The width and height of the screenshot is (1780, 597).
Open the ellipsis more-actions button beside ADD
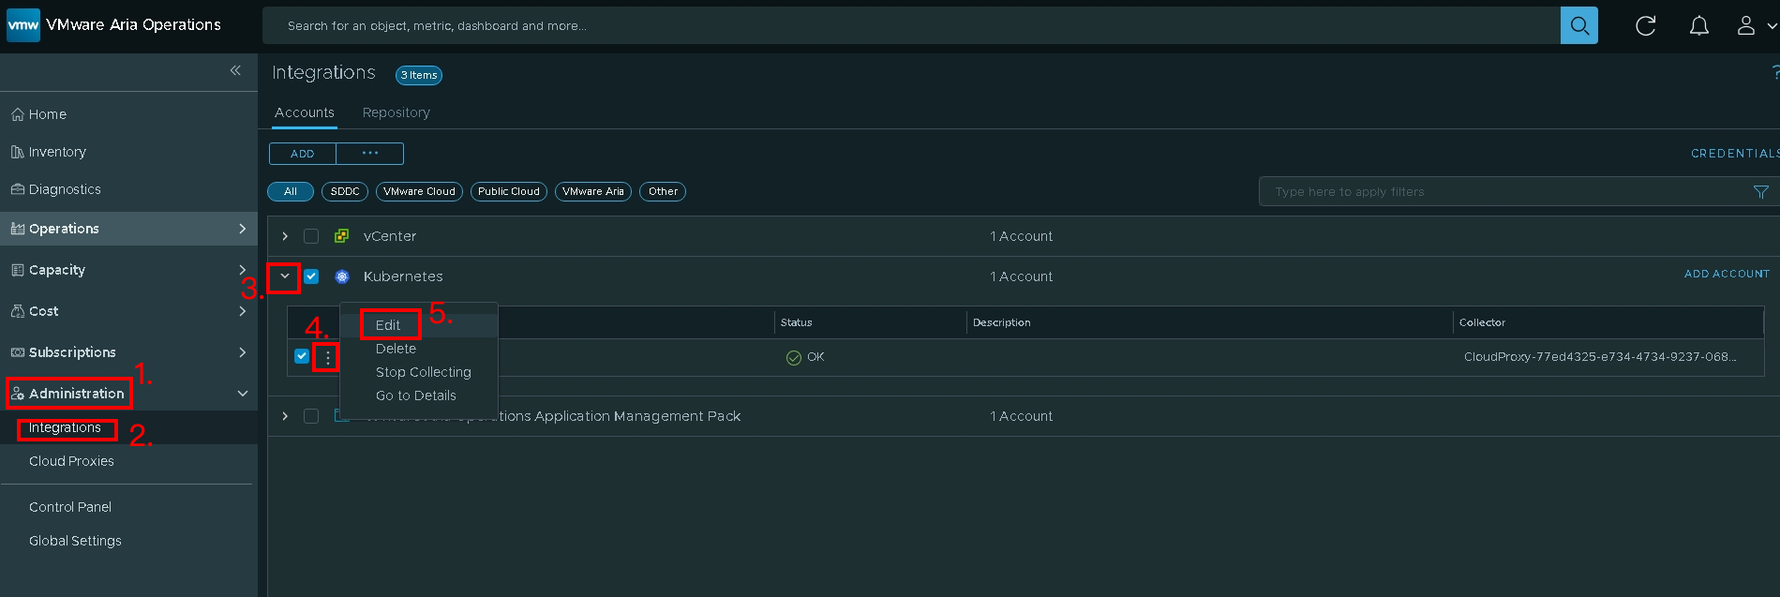(x=370, y=154)
